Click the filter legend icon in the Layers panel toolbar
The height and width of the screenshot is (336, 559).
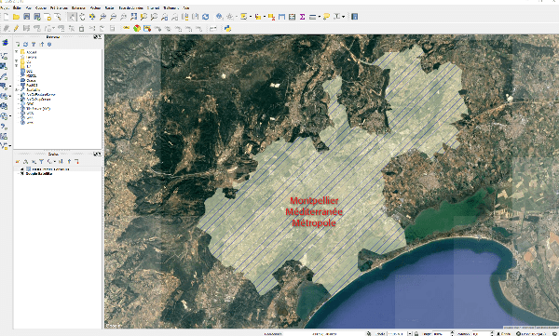[x=41, y=162]
